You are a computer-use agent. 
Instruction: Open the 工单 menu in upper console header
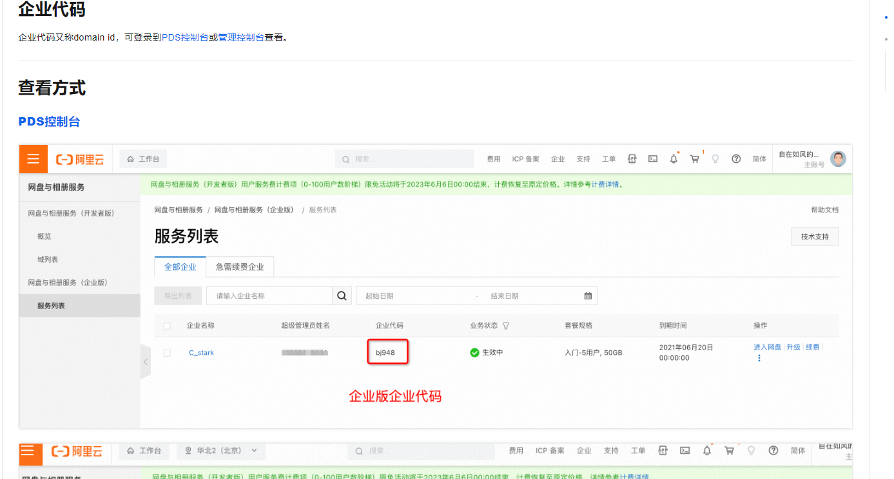(x=609, y=159)
